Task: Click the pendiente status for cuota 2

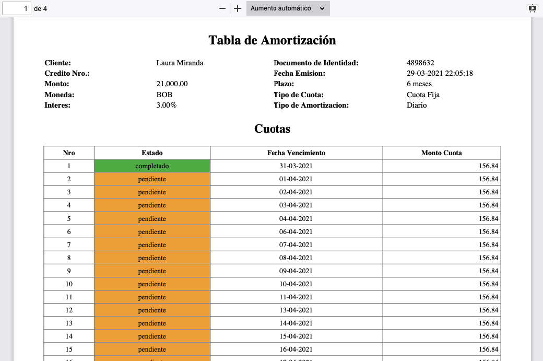Action: 152,179
